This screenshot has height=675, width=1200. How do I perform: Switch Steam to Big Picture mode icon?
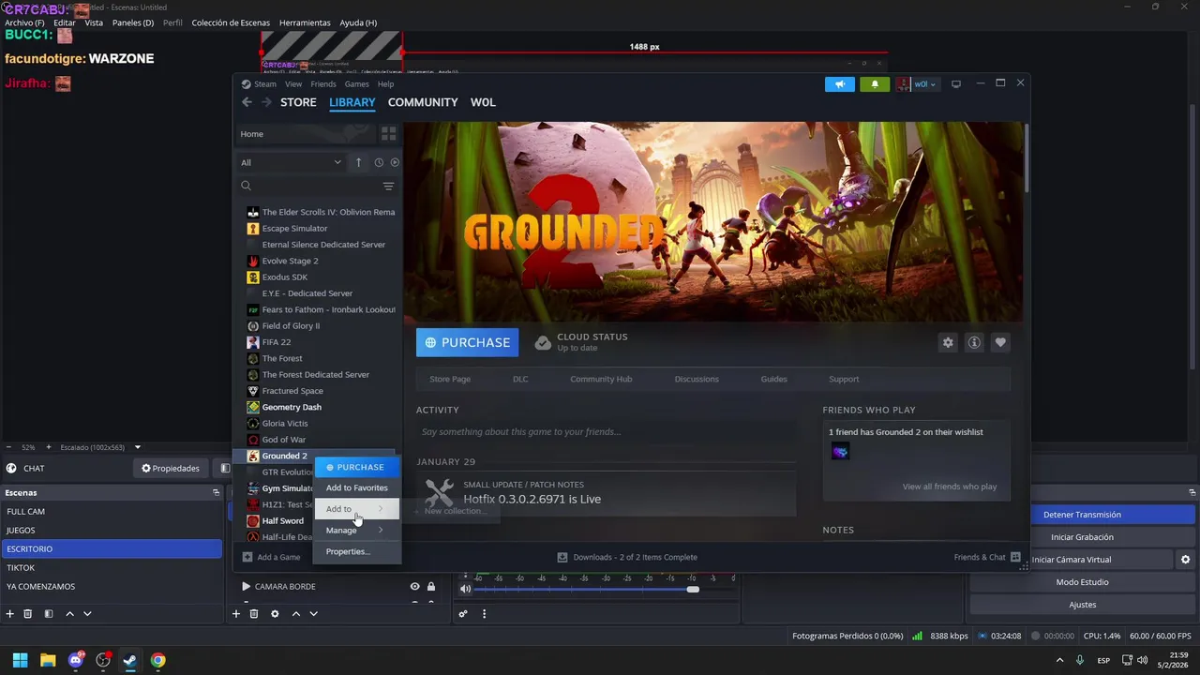coord(956,84)
